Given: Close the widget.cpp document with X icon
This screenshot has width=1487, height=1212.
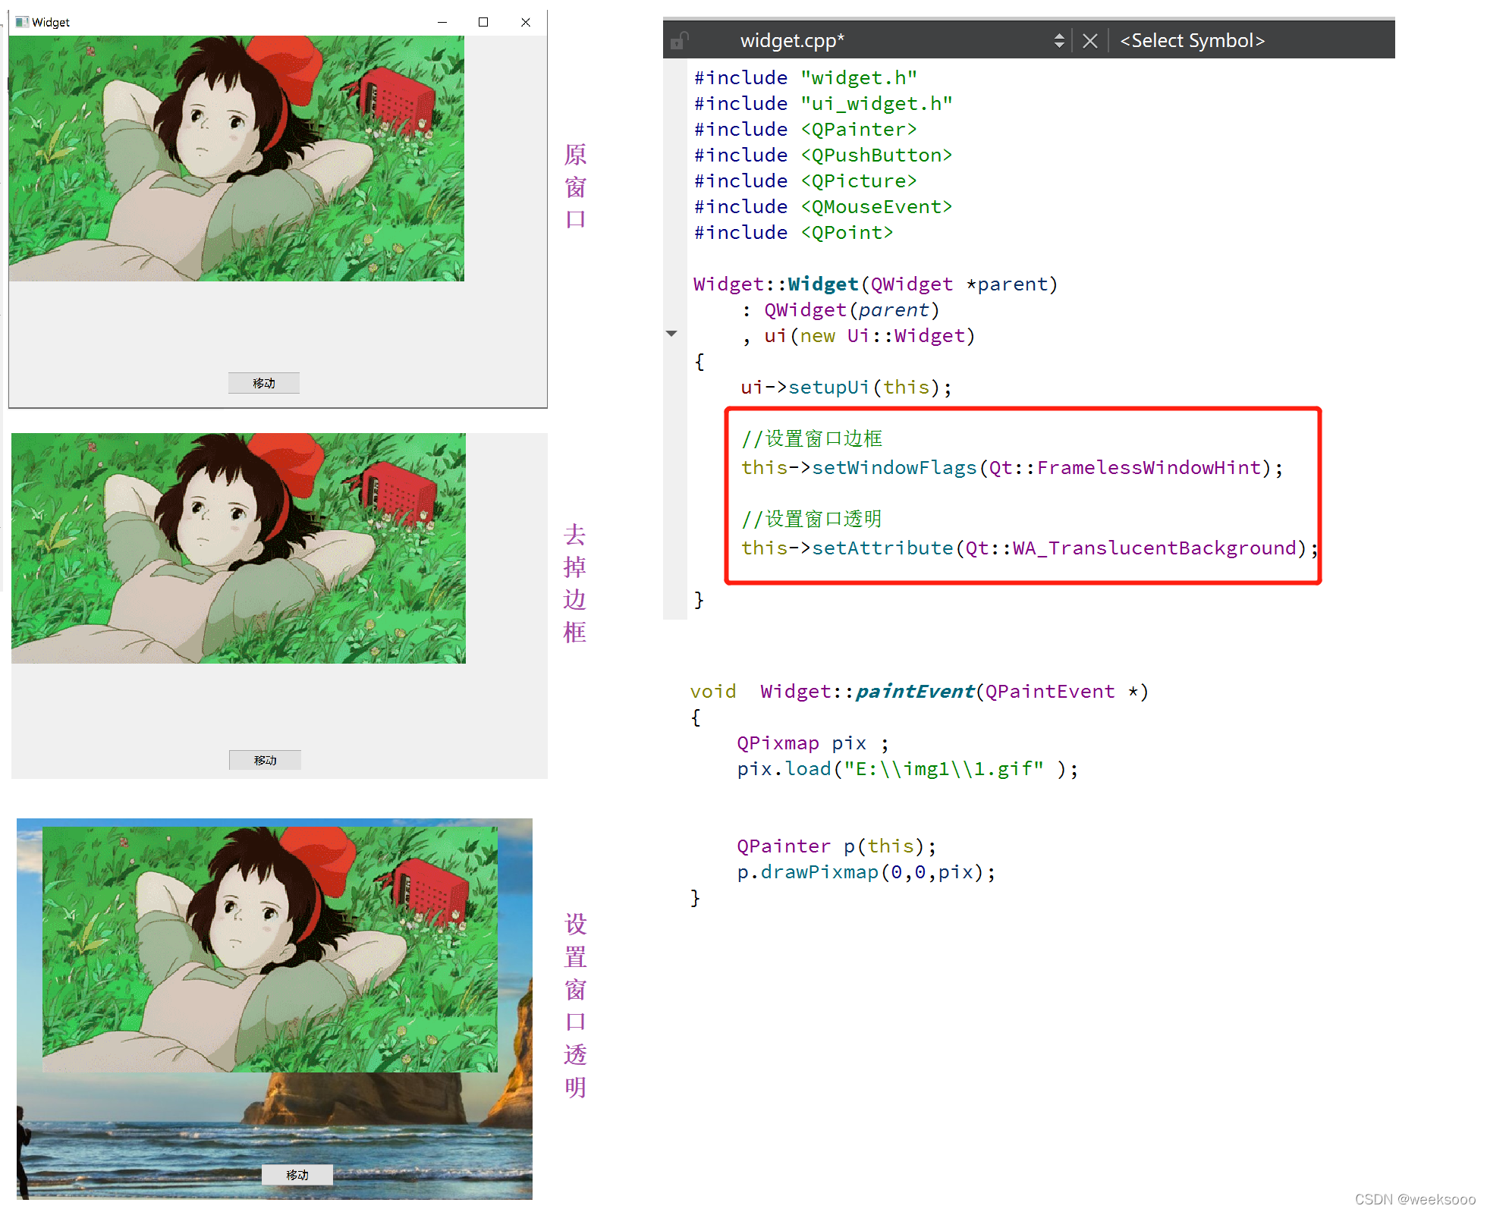Looking at the screenshot, I should pyautogui.click(x=1089, y=41).
